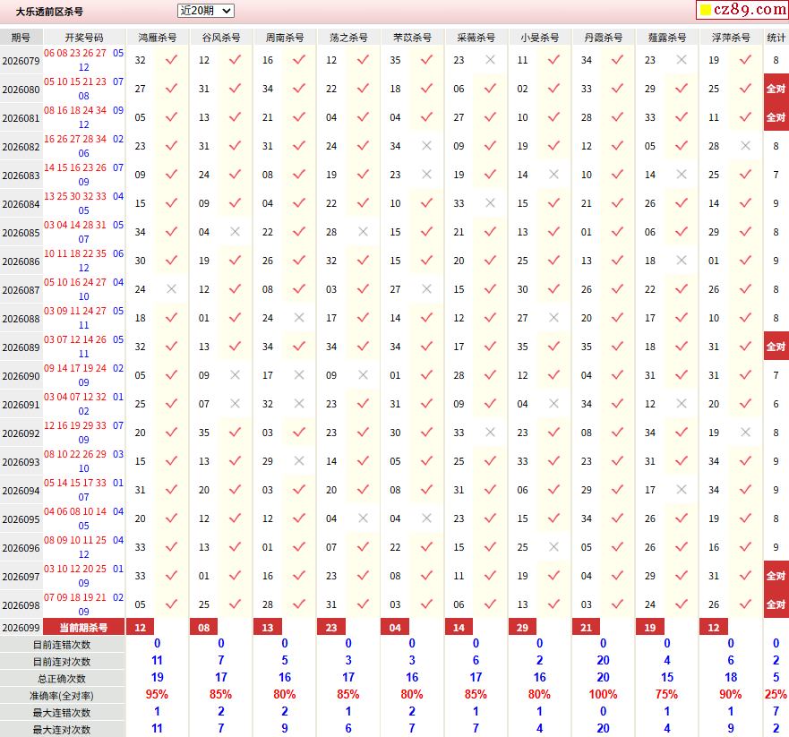Click the gray X in 2026091 薤露杀号 cell

click(682, 404)
